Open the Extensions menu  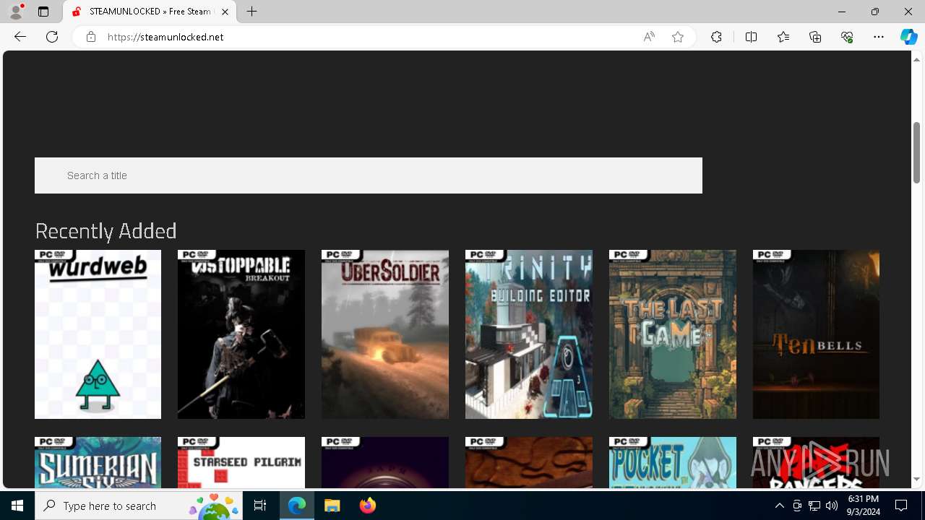tap(716, 37)
